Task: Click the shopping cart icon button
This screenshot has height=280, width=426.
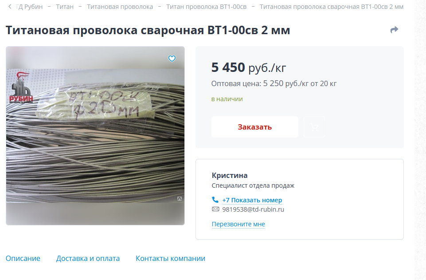Action: (x=314, y=127)
